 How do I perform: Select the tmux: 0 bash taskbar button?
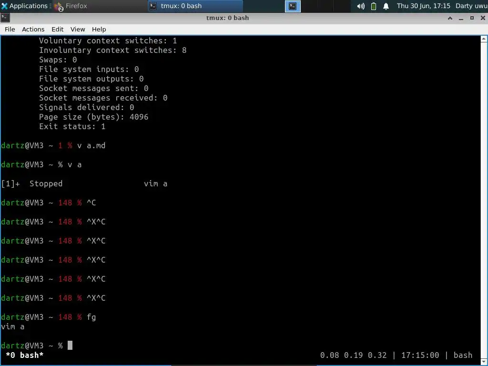point(195,6)
